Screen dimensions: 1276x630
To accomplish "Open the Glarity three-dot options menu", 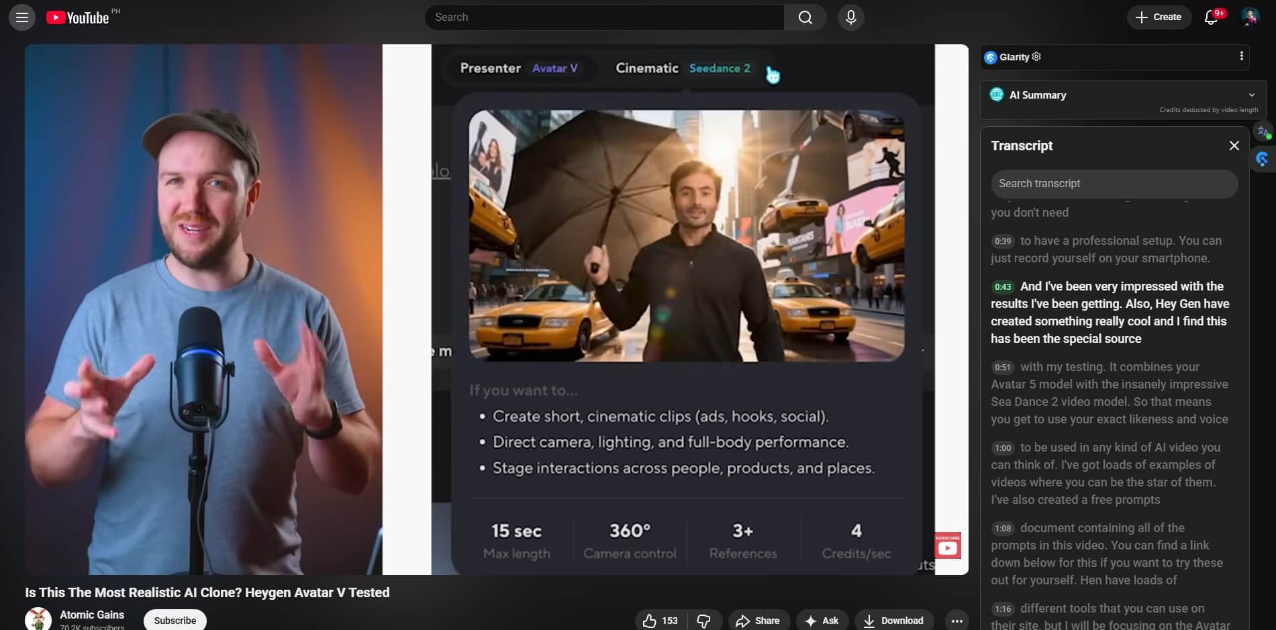I will (x=1241, y=56).
